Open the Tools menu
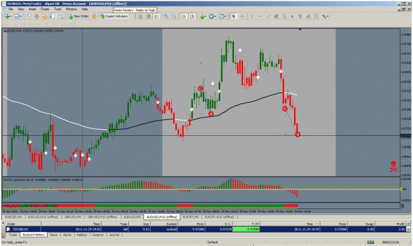 [x=57, y=9]
